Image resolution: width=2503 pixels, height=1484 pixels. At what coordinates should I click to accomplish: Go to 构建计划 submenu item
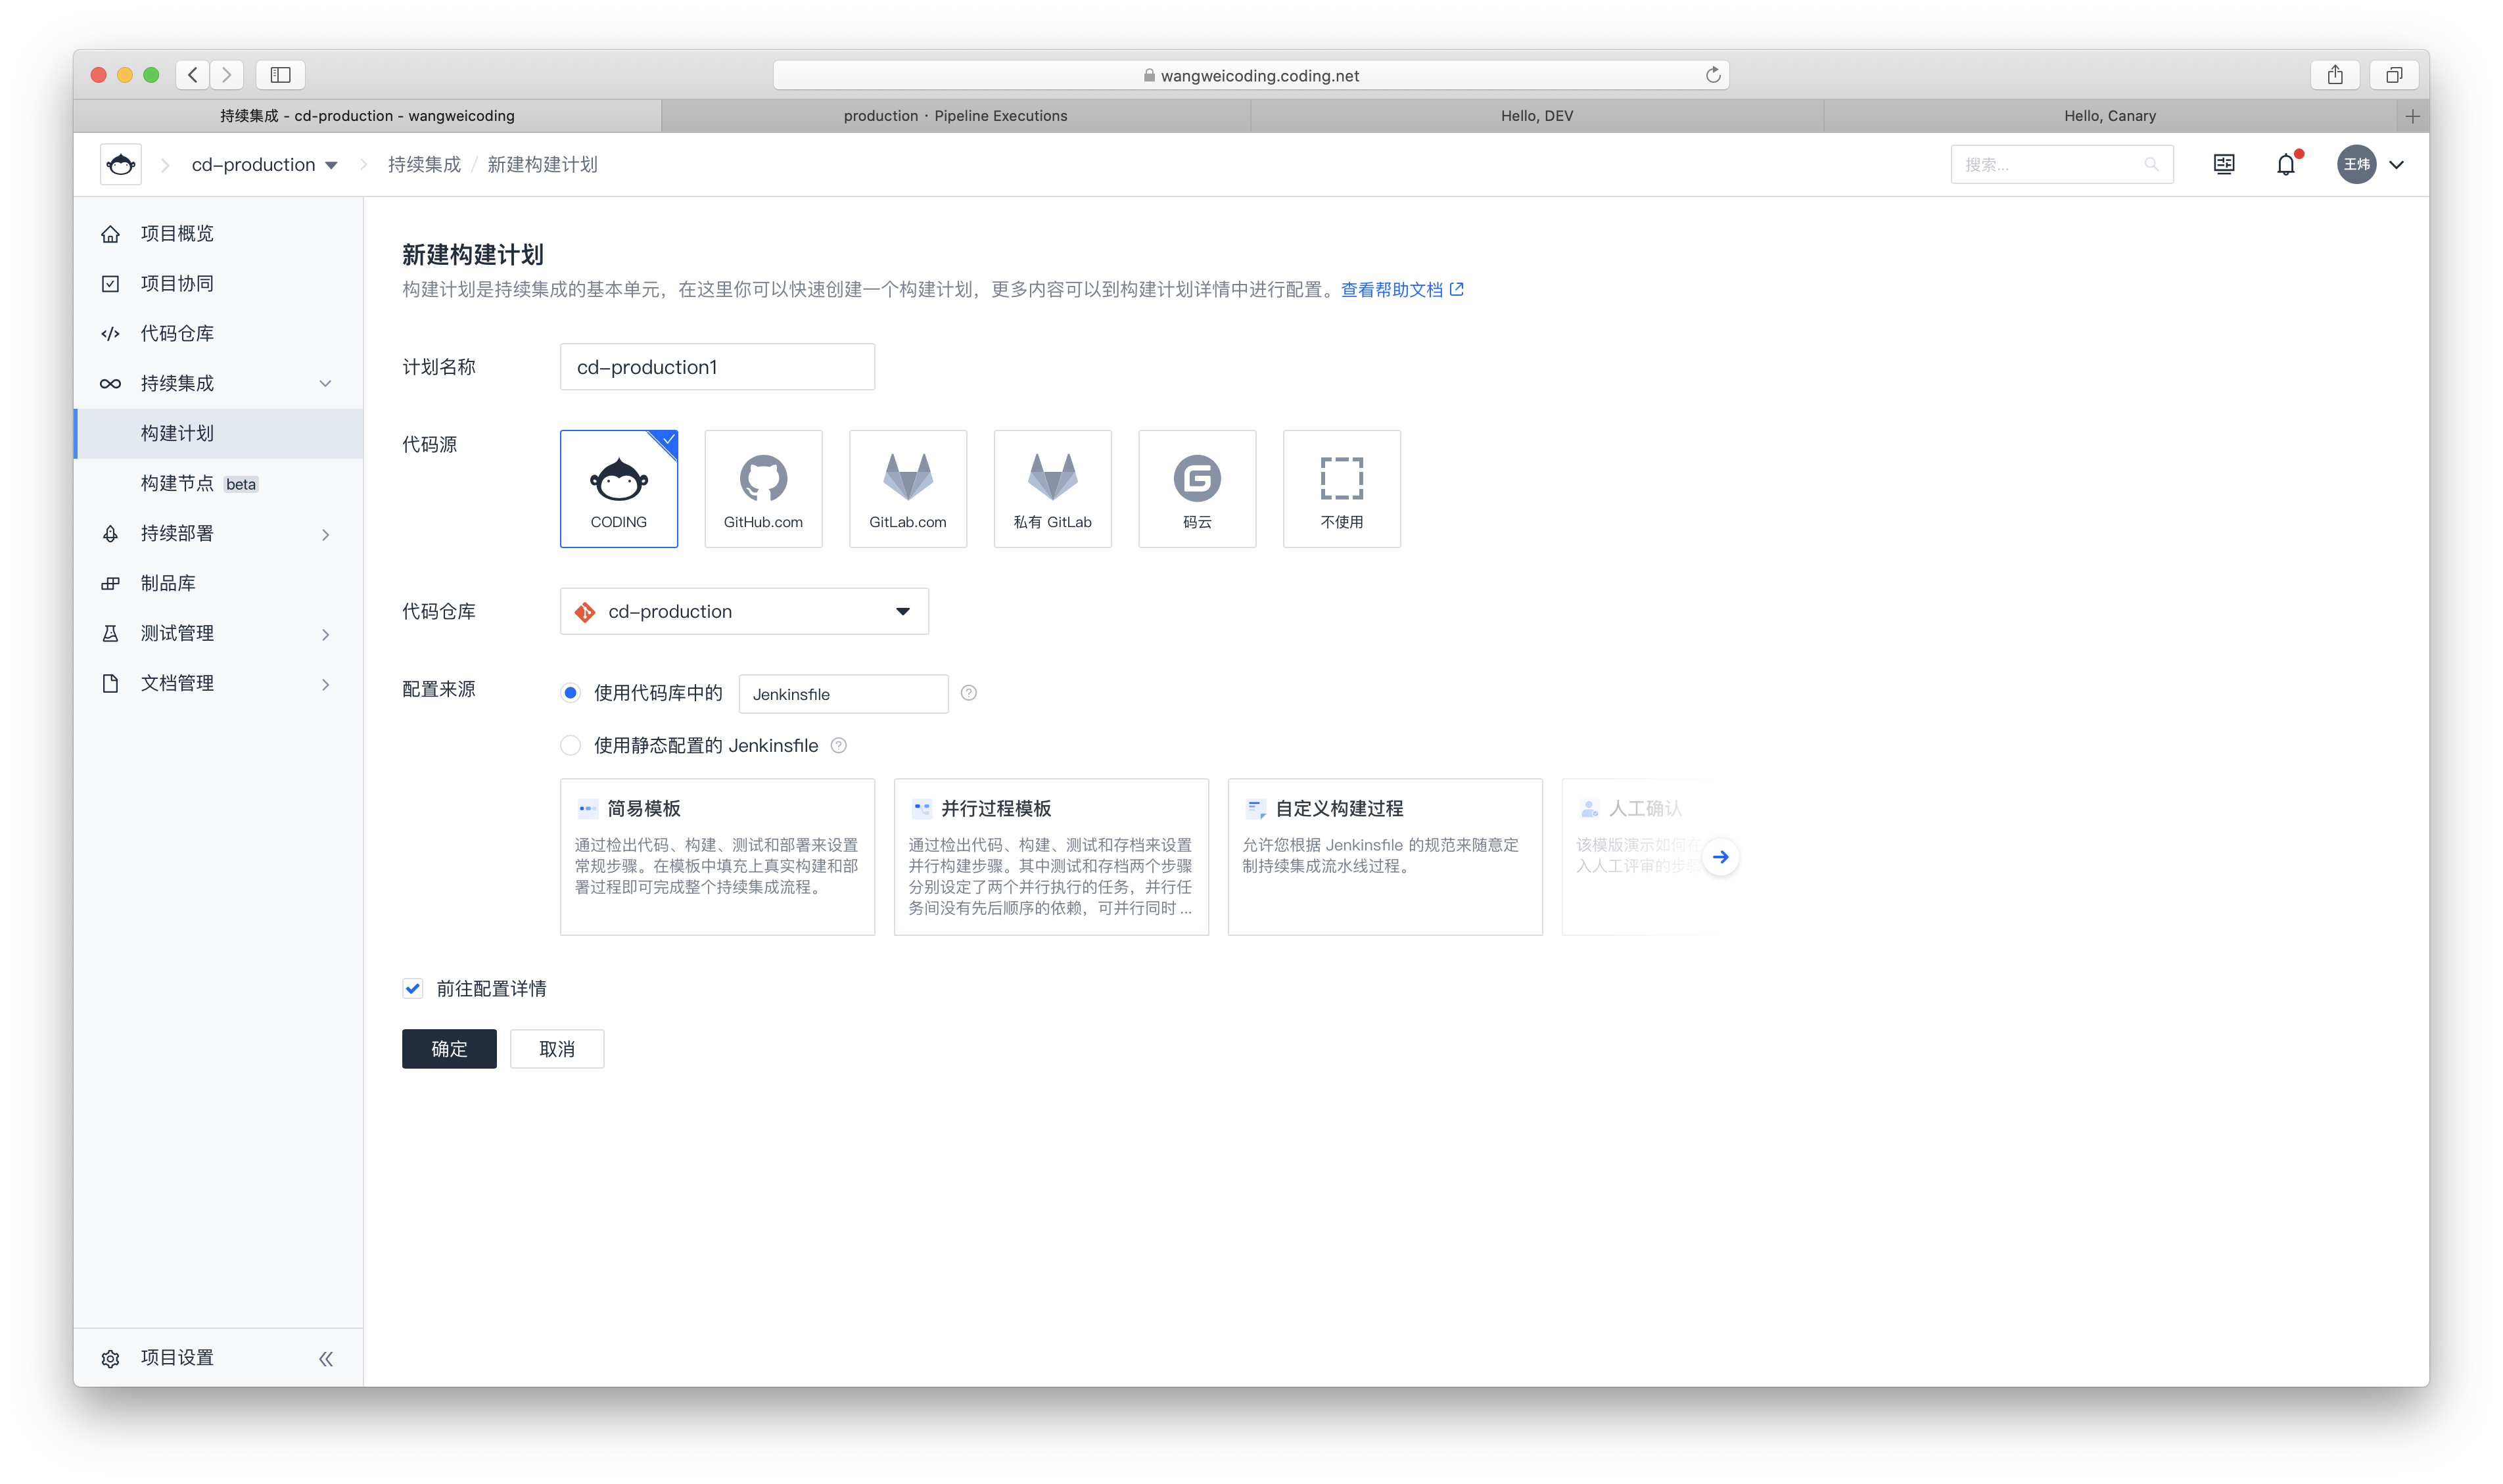218,433
